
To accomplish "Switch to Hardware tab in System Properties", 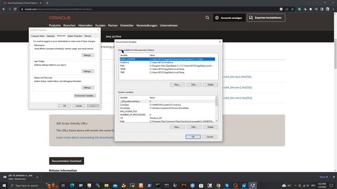I will [x=51, y=36].
